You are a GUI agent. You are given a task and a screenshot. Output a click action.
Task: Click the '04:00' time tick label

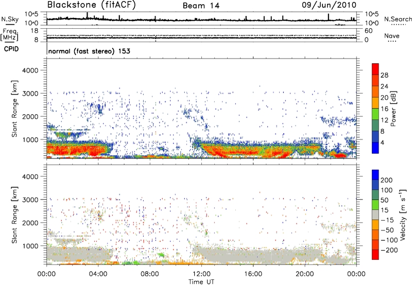click(x=98, y=274)
